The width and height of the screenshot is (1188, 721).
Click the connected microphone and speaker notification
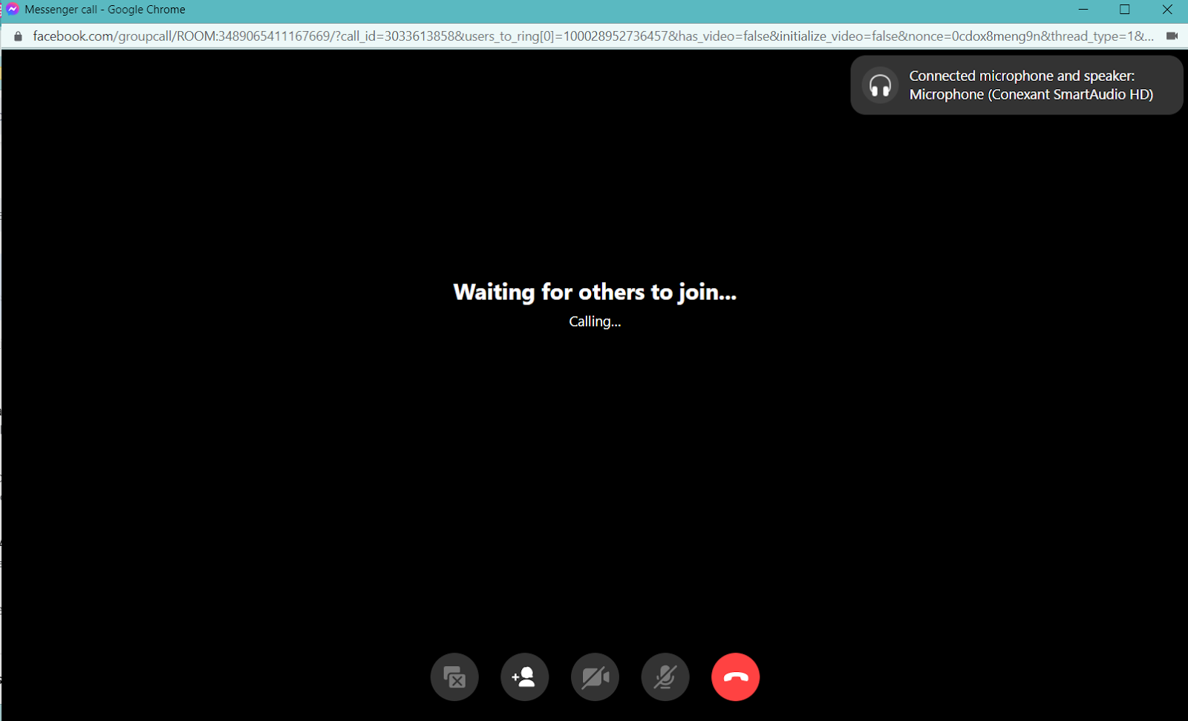(1016, 85)
